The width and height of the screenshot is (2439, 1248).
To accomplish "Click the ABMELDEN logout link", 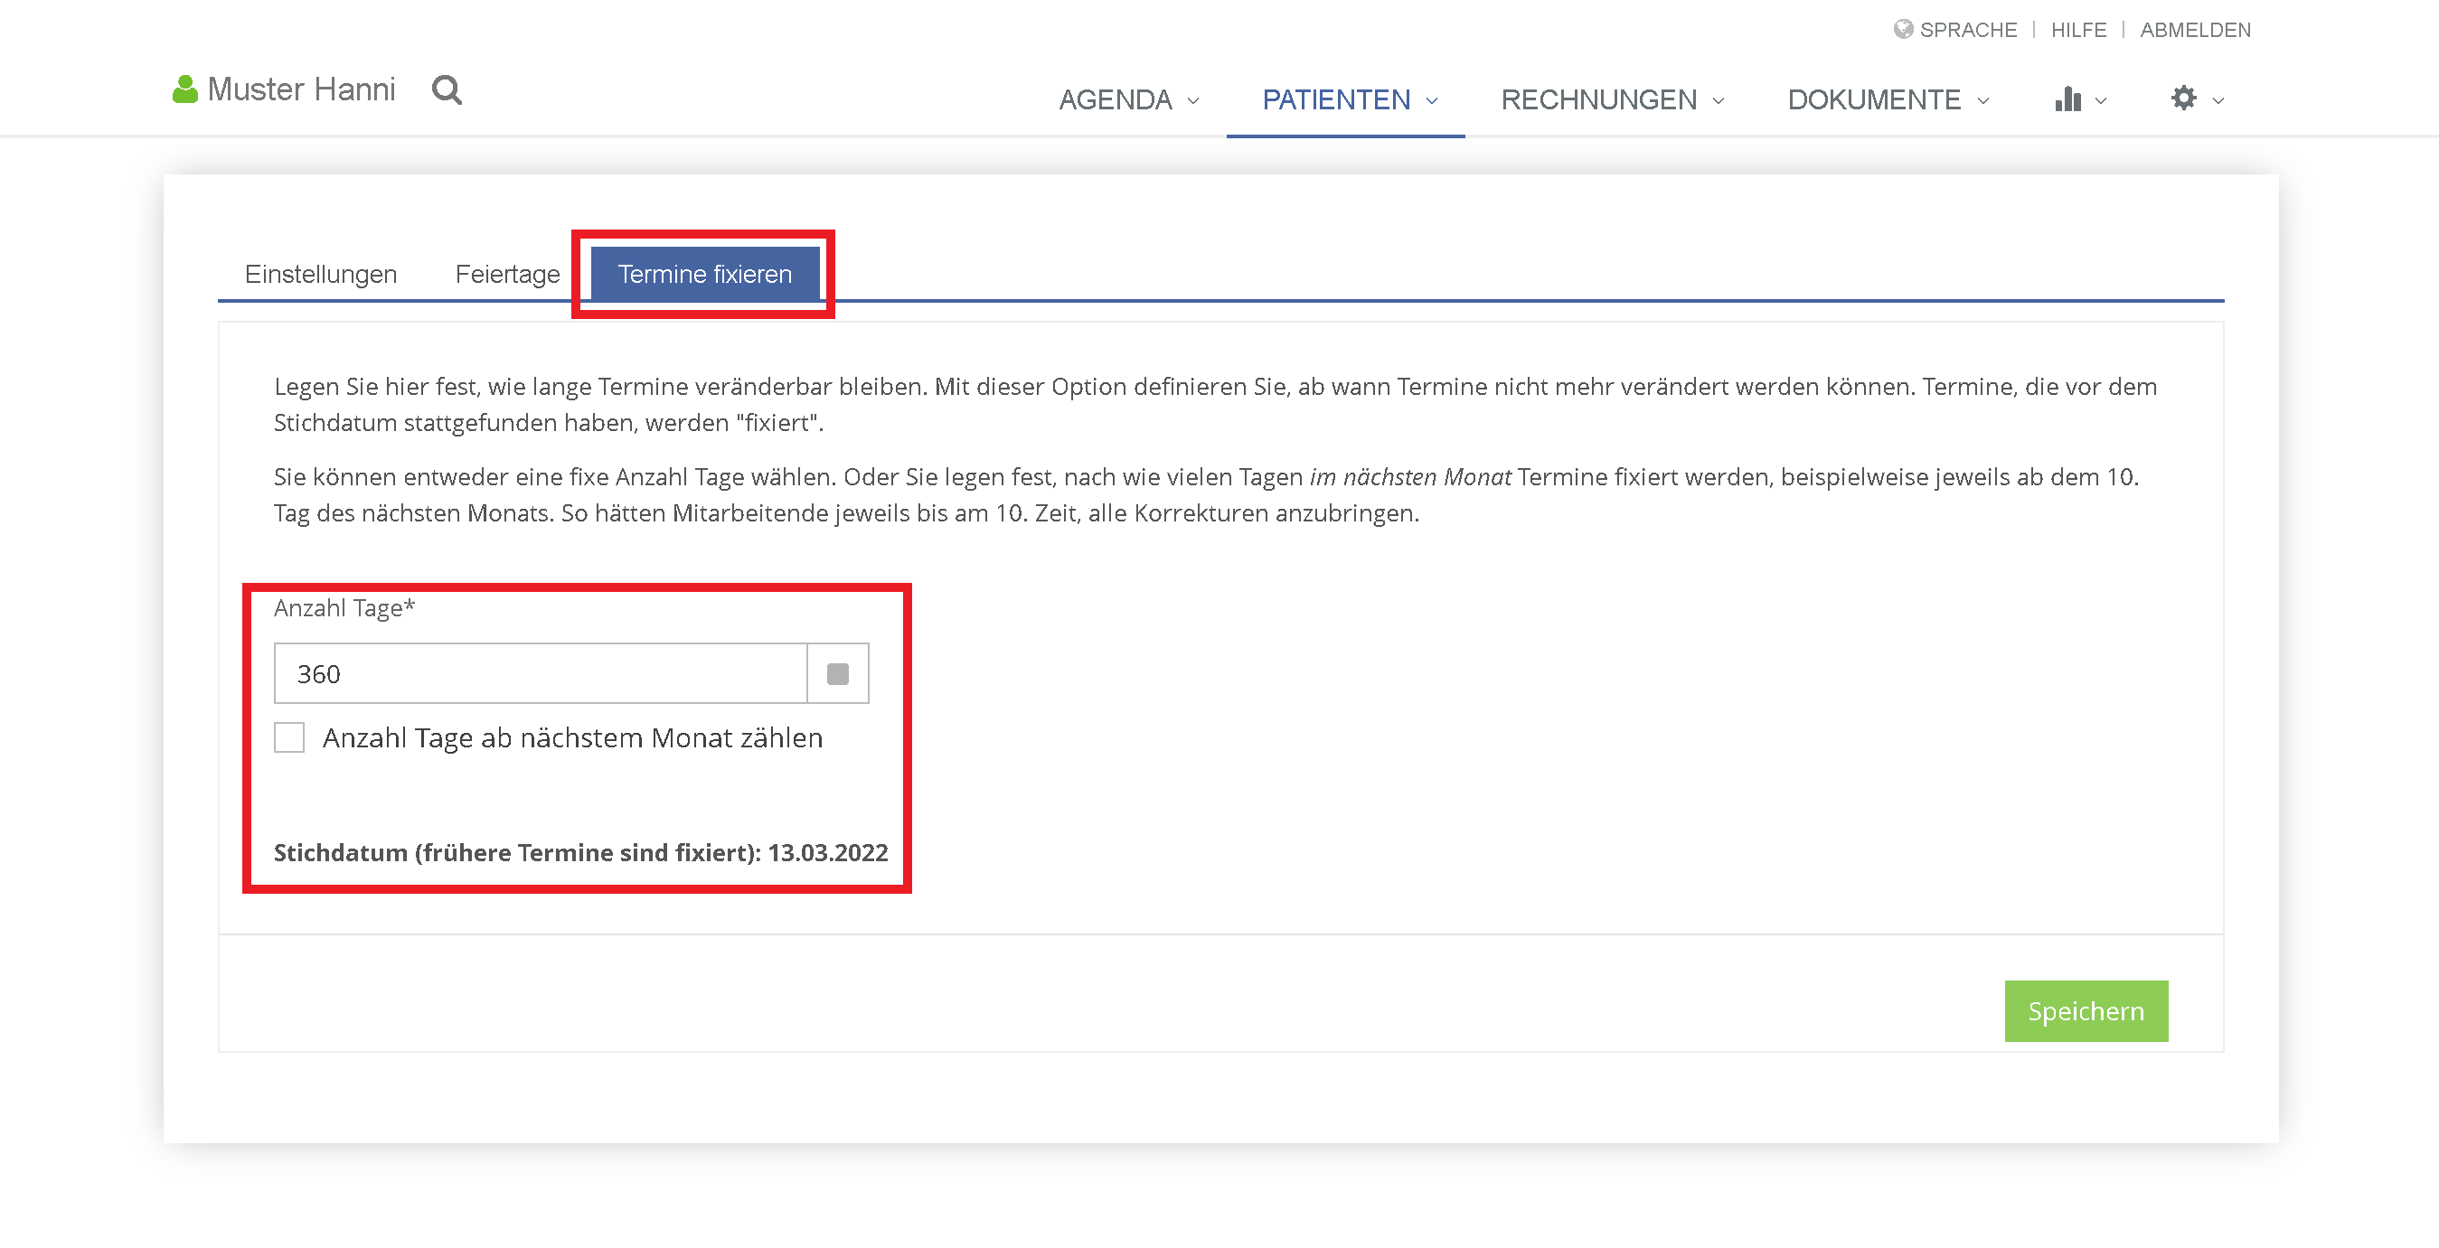I will click(x=2195, y=29).
